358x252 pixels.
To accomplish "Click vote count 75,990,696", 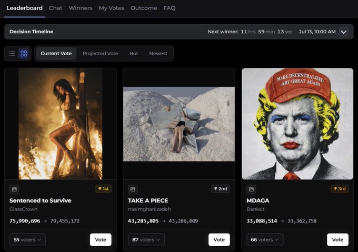I will click(x=25, y=221).
